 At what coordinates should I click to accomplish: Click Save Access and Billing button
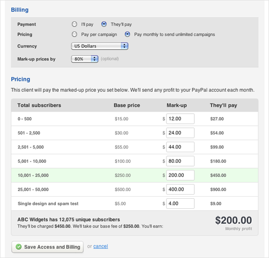[47, 247]
